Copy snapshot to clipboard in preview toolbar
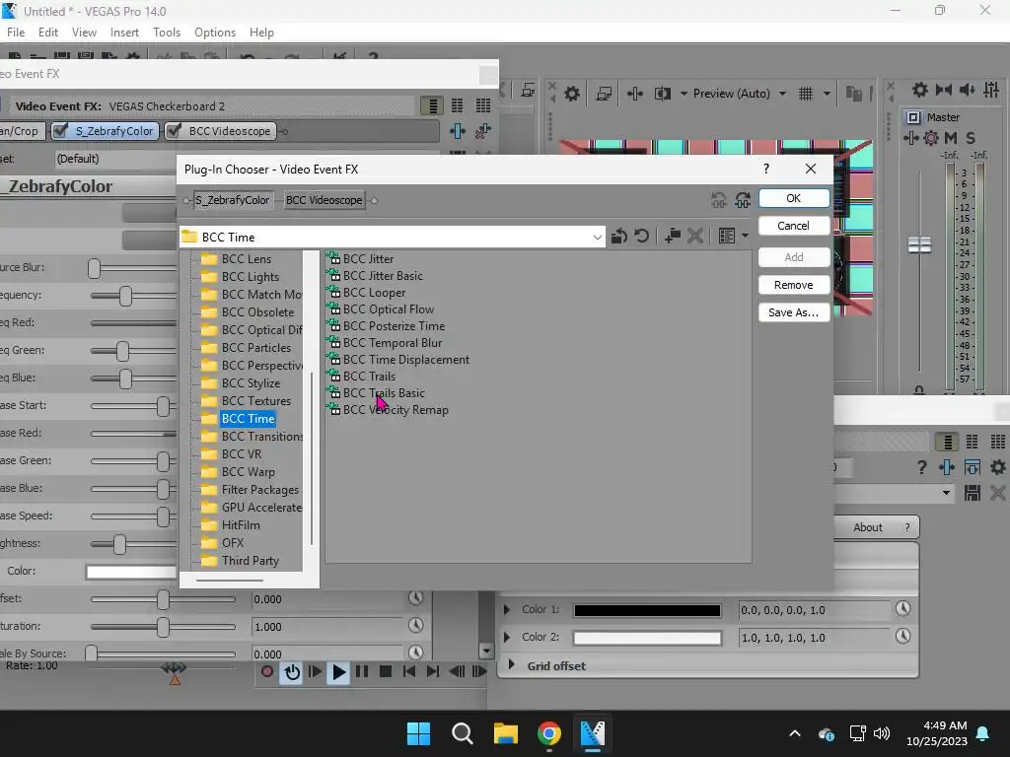Viewport: 1010px width, 757px height. (x=854, y=94)
